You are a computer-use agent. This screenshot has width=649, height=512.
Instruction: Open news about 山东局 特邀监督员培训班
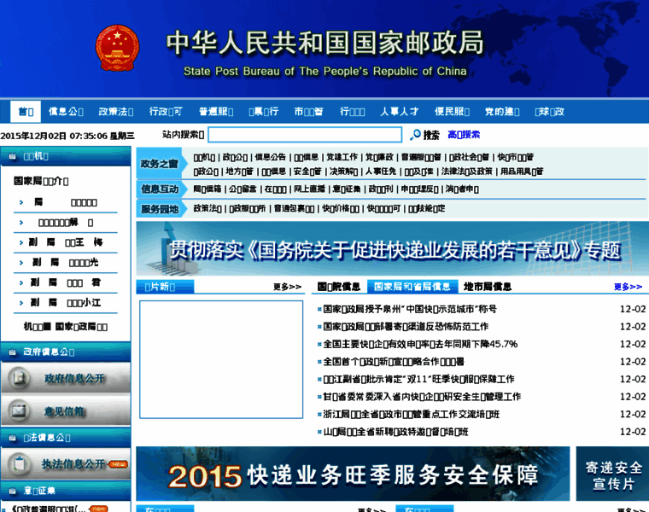[395, 432]
